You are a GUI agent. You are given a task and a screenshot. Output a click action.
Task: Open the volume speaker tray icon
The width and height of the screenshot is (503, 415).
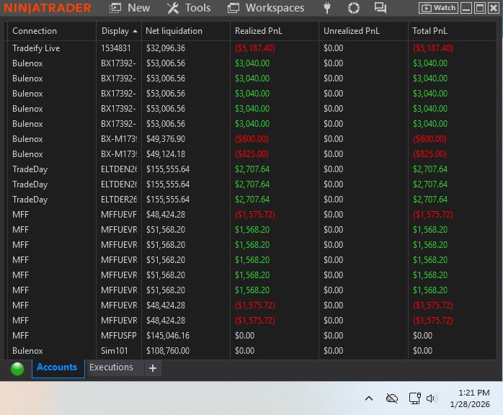432,398
